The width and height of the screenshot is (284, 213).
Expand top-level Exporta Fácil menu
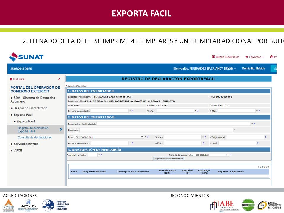22,115
